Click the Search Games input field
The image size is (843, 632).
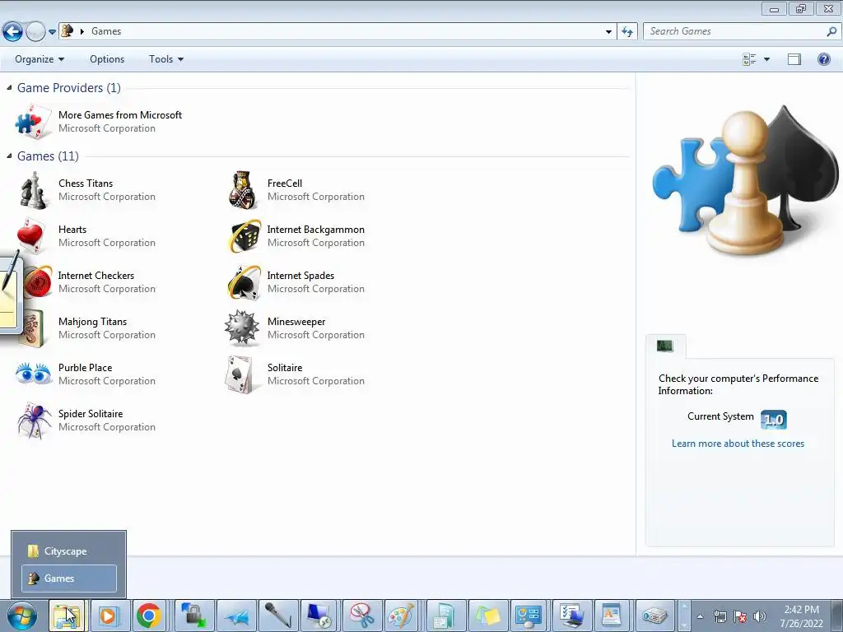click(x=737, y=31)
